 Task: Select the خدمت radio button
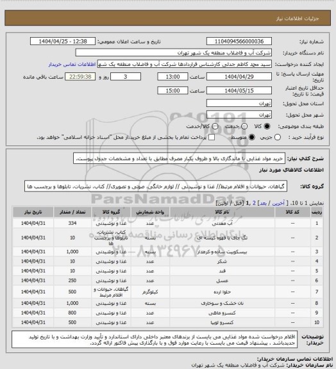244,126
